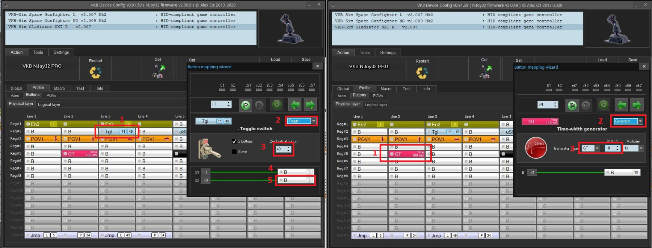The image size is (652, 248).
Task: Select 'Gladiator NXT R' device in left window
Action: [x=131, y=27]
